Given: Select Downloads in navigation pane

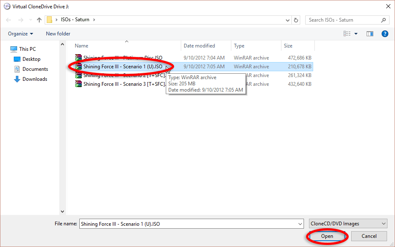Looking at the screenshot, I should point(35,79).
